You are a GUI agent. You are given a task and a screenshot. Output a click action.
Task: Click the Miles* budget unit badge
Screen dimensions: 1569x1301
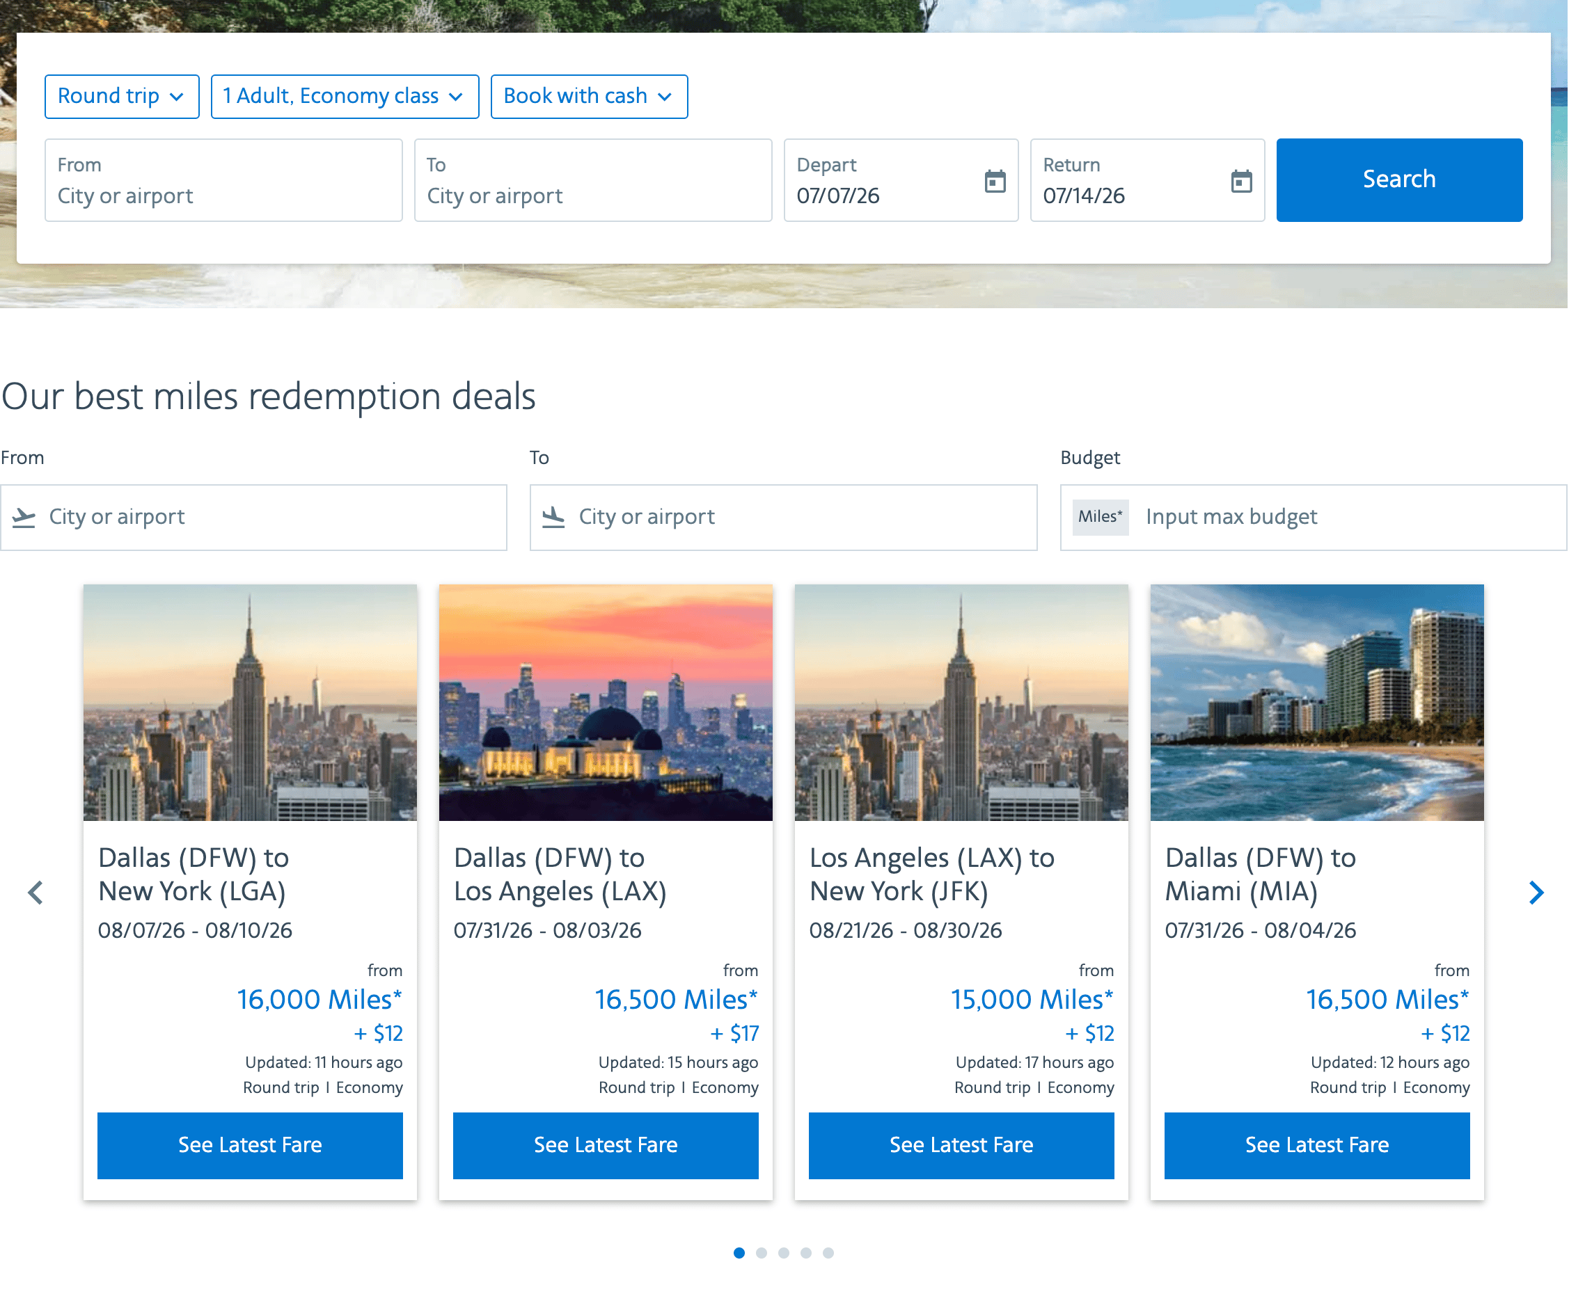[1100, 517]
